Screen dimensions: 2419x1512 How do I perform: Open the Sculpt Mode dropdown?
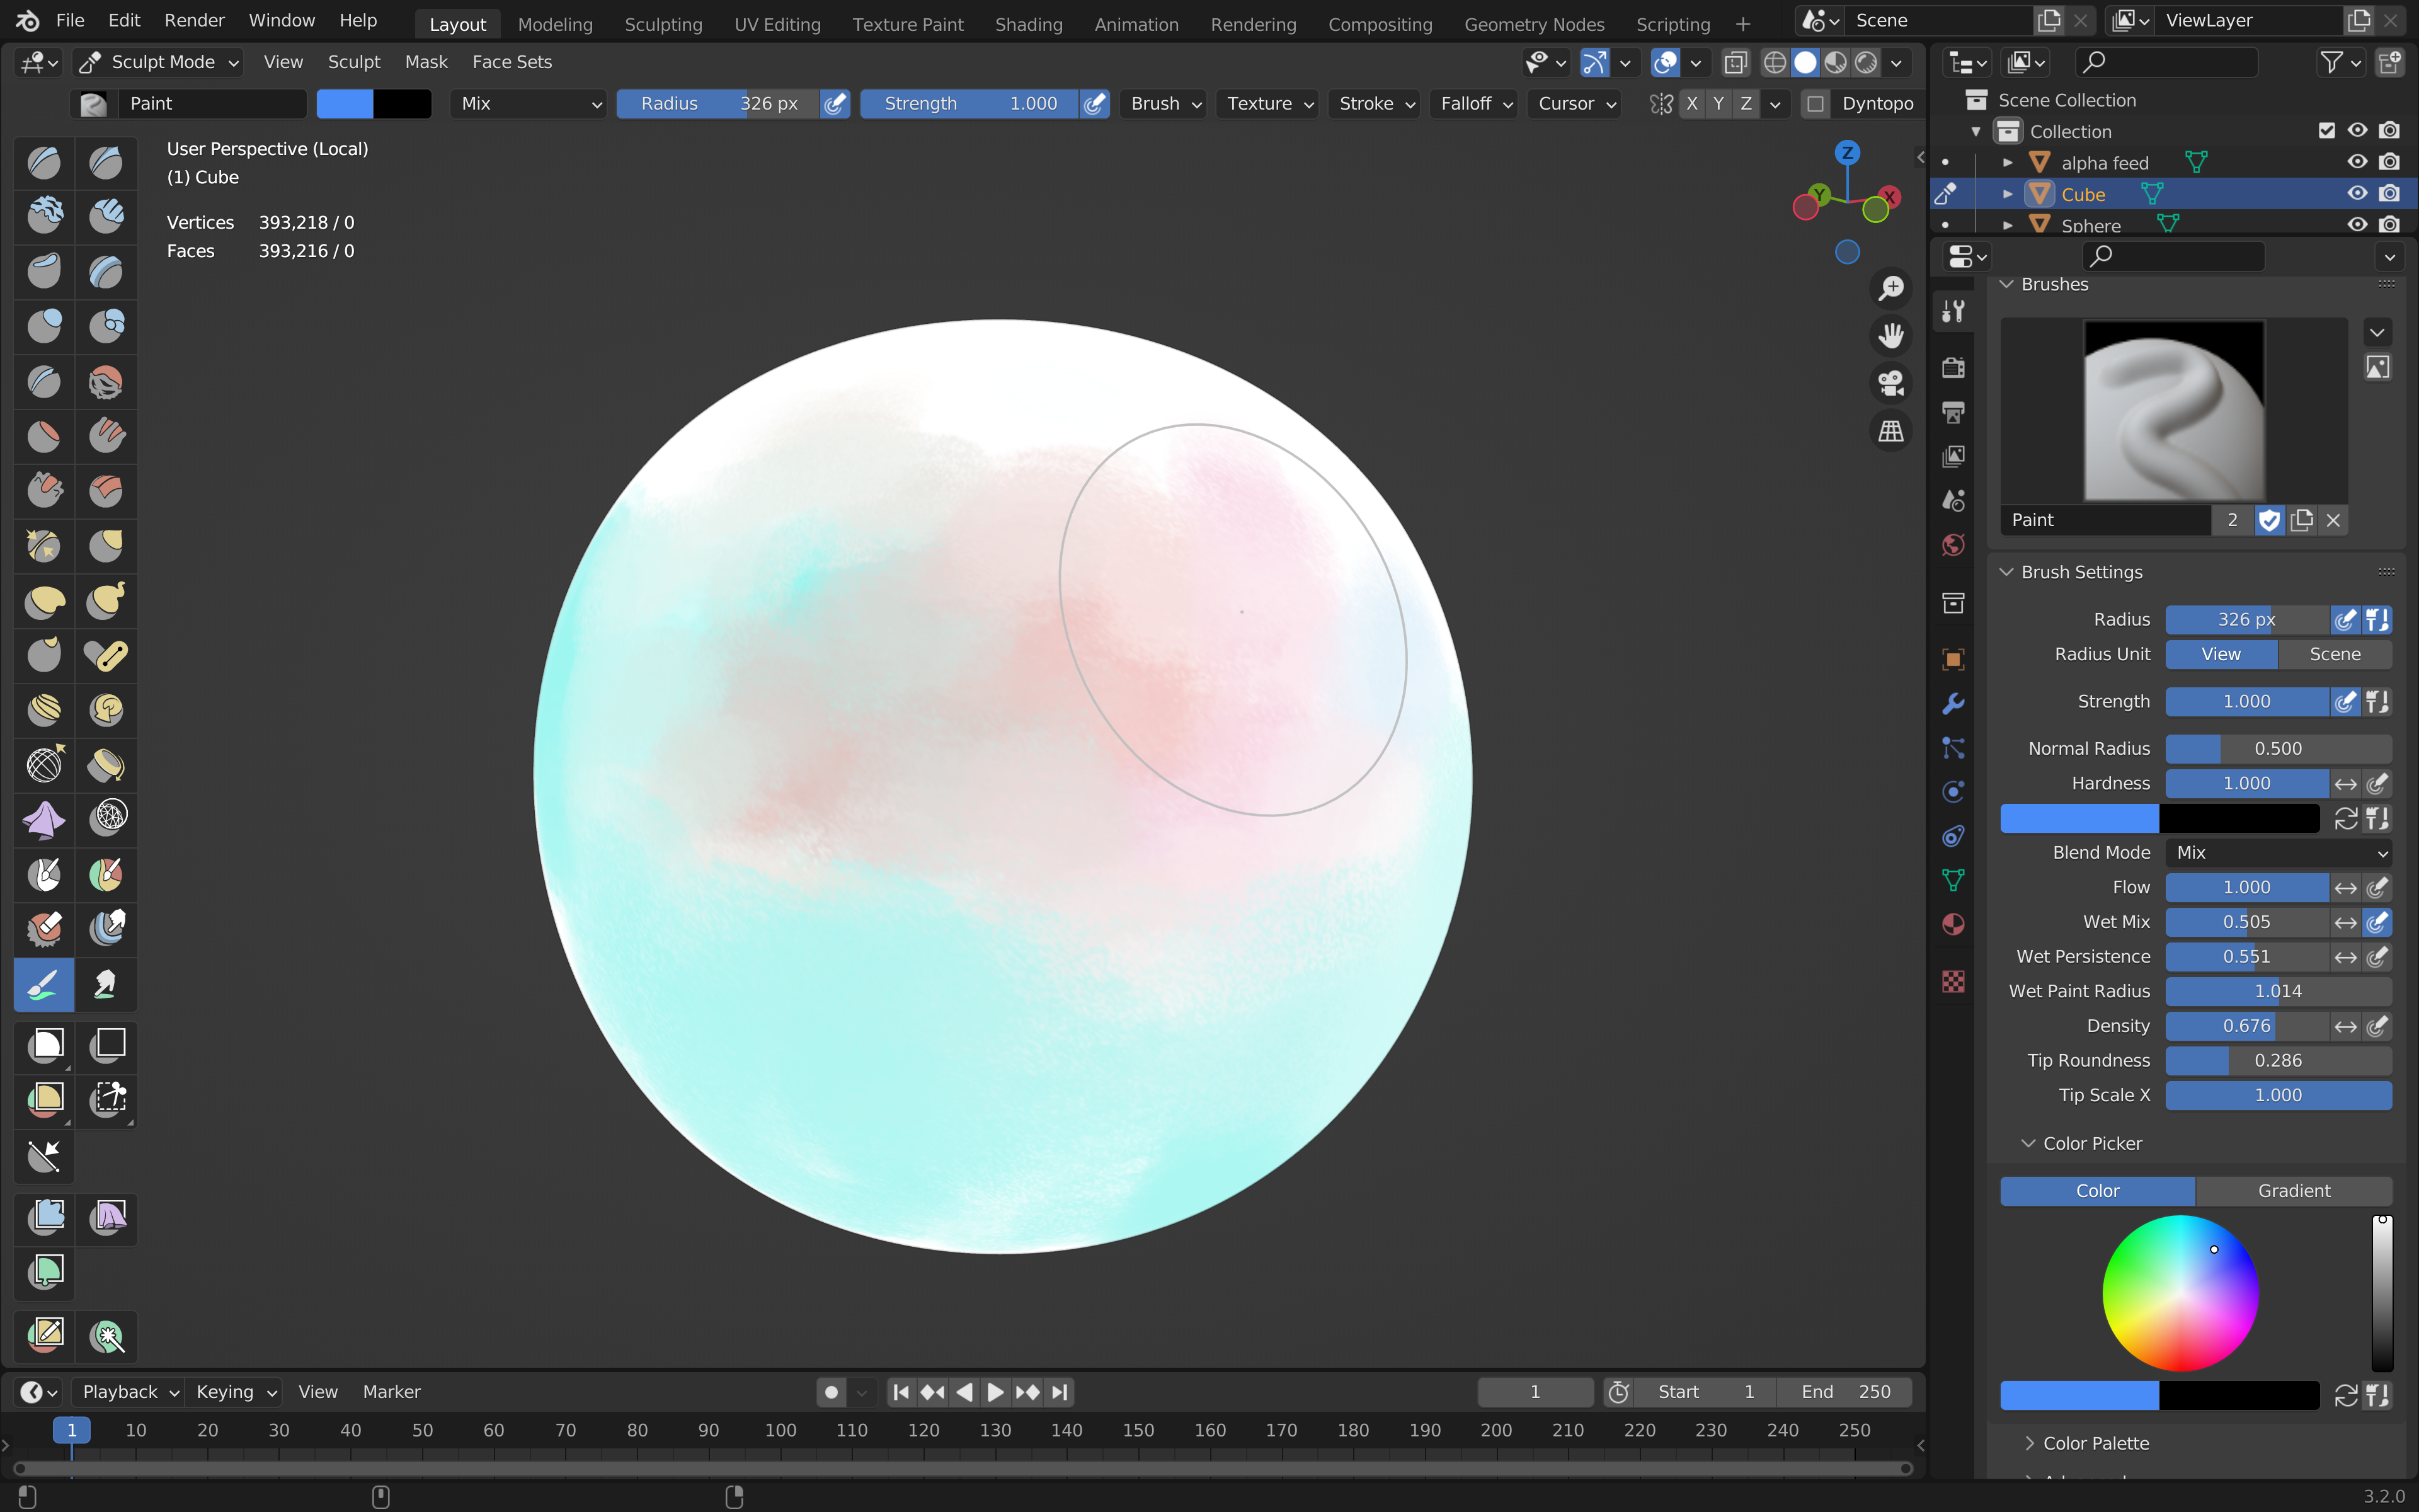[159, 62]
